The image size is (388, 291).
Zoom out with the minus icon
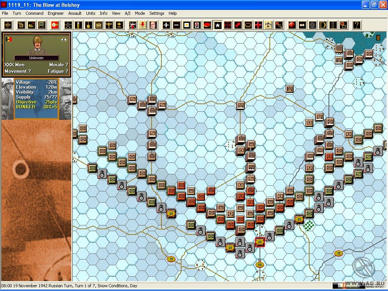(x=177, y=25)
